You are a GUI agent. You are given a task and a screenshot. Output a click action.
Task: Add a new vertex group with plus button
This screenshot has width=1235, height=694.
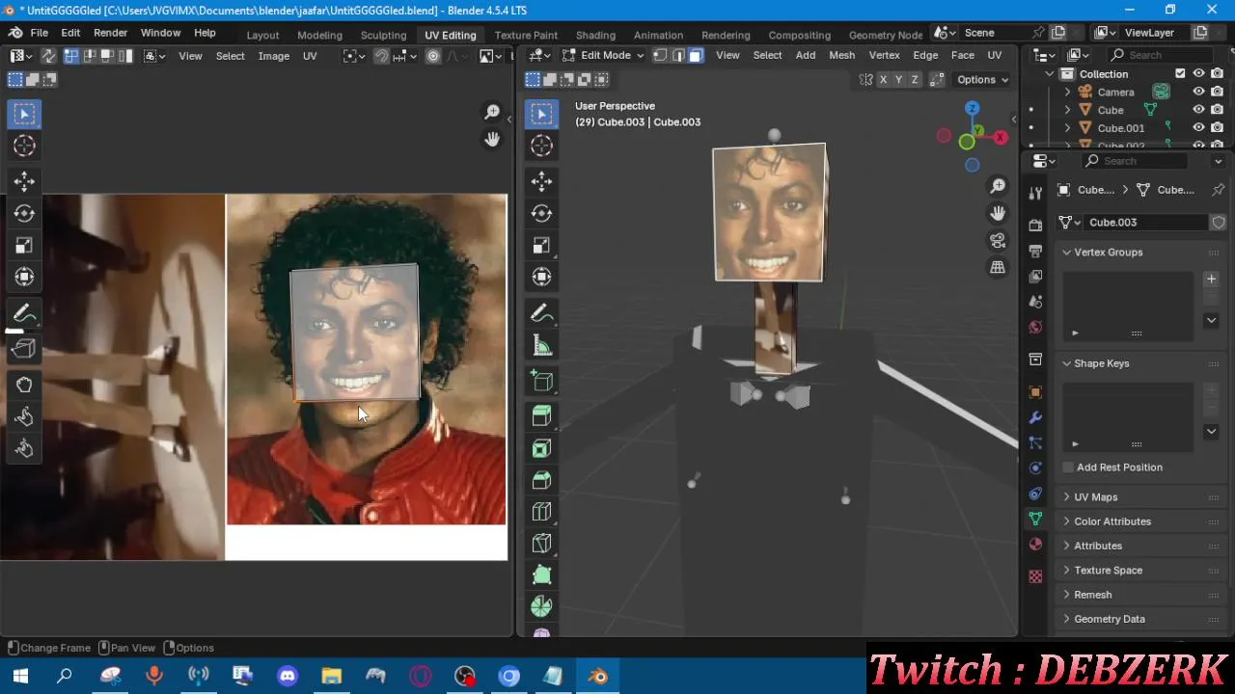pyautogui.click(x=1211, y=280)
